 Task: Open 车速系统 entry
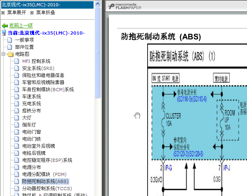click(31, 96)
